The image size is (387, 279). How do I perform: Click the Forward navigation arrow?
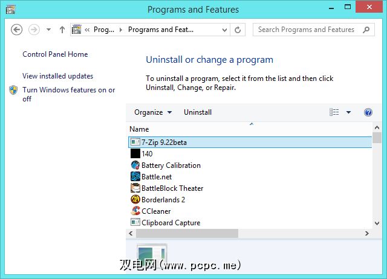coord(34,30)
